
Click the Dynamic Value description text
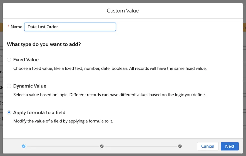click(x=109, y=95)
